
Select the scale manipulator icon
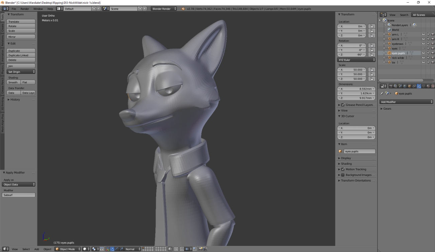tap(121, 249)
